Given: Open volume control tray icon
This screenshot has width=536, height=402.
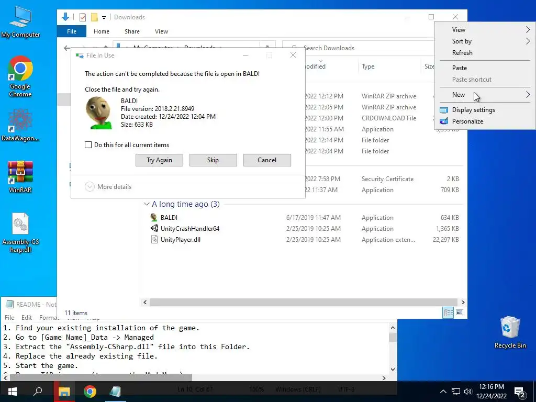Looking at the screenshot, I should 468,392.
